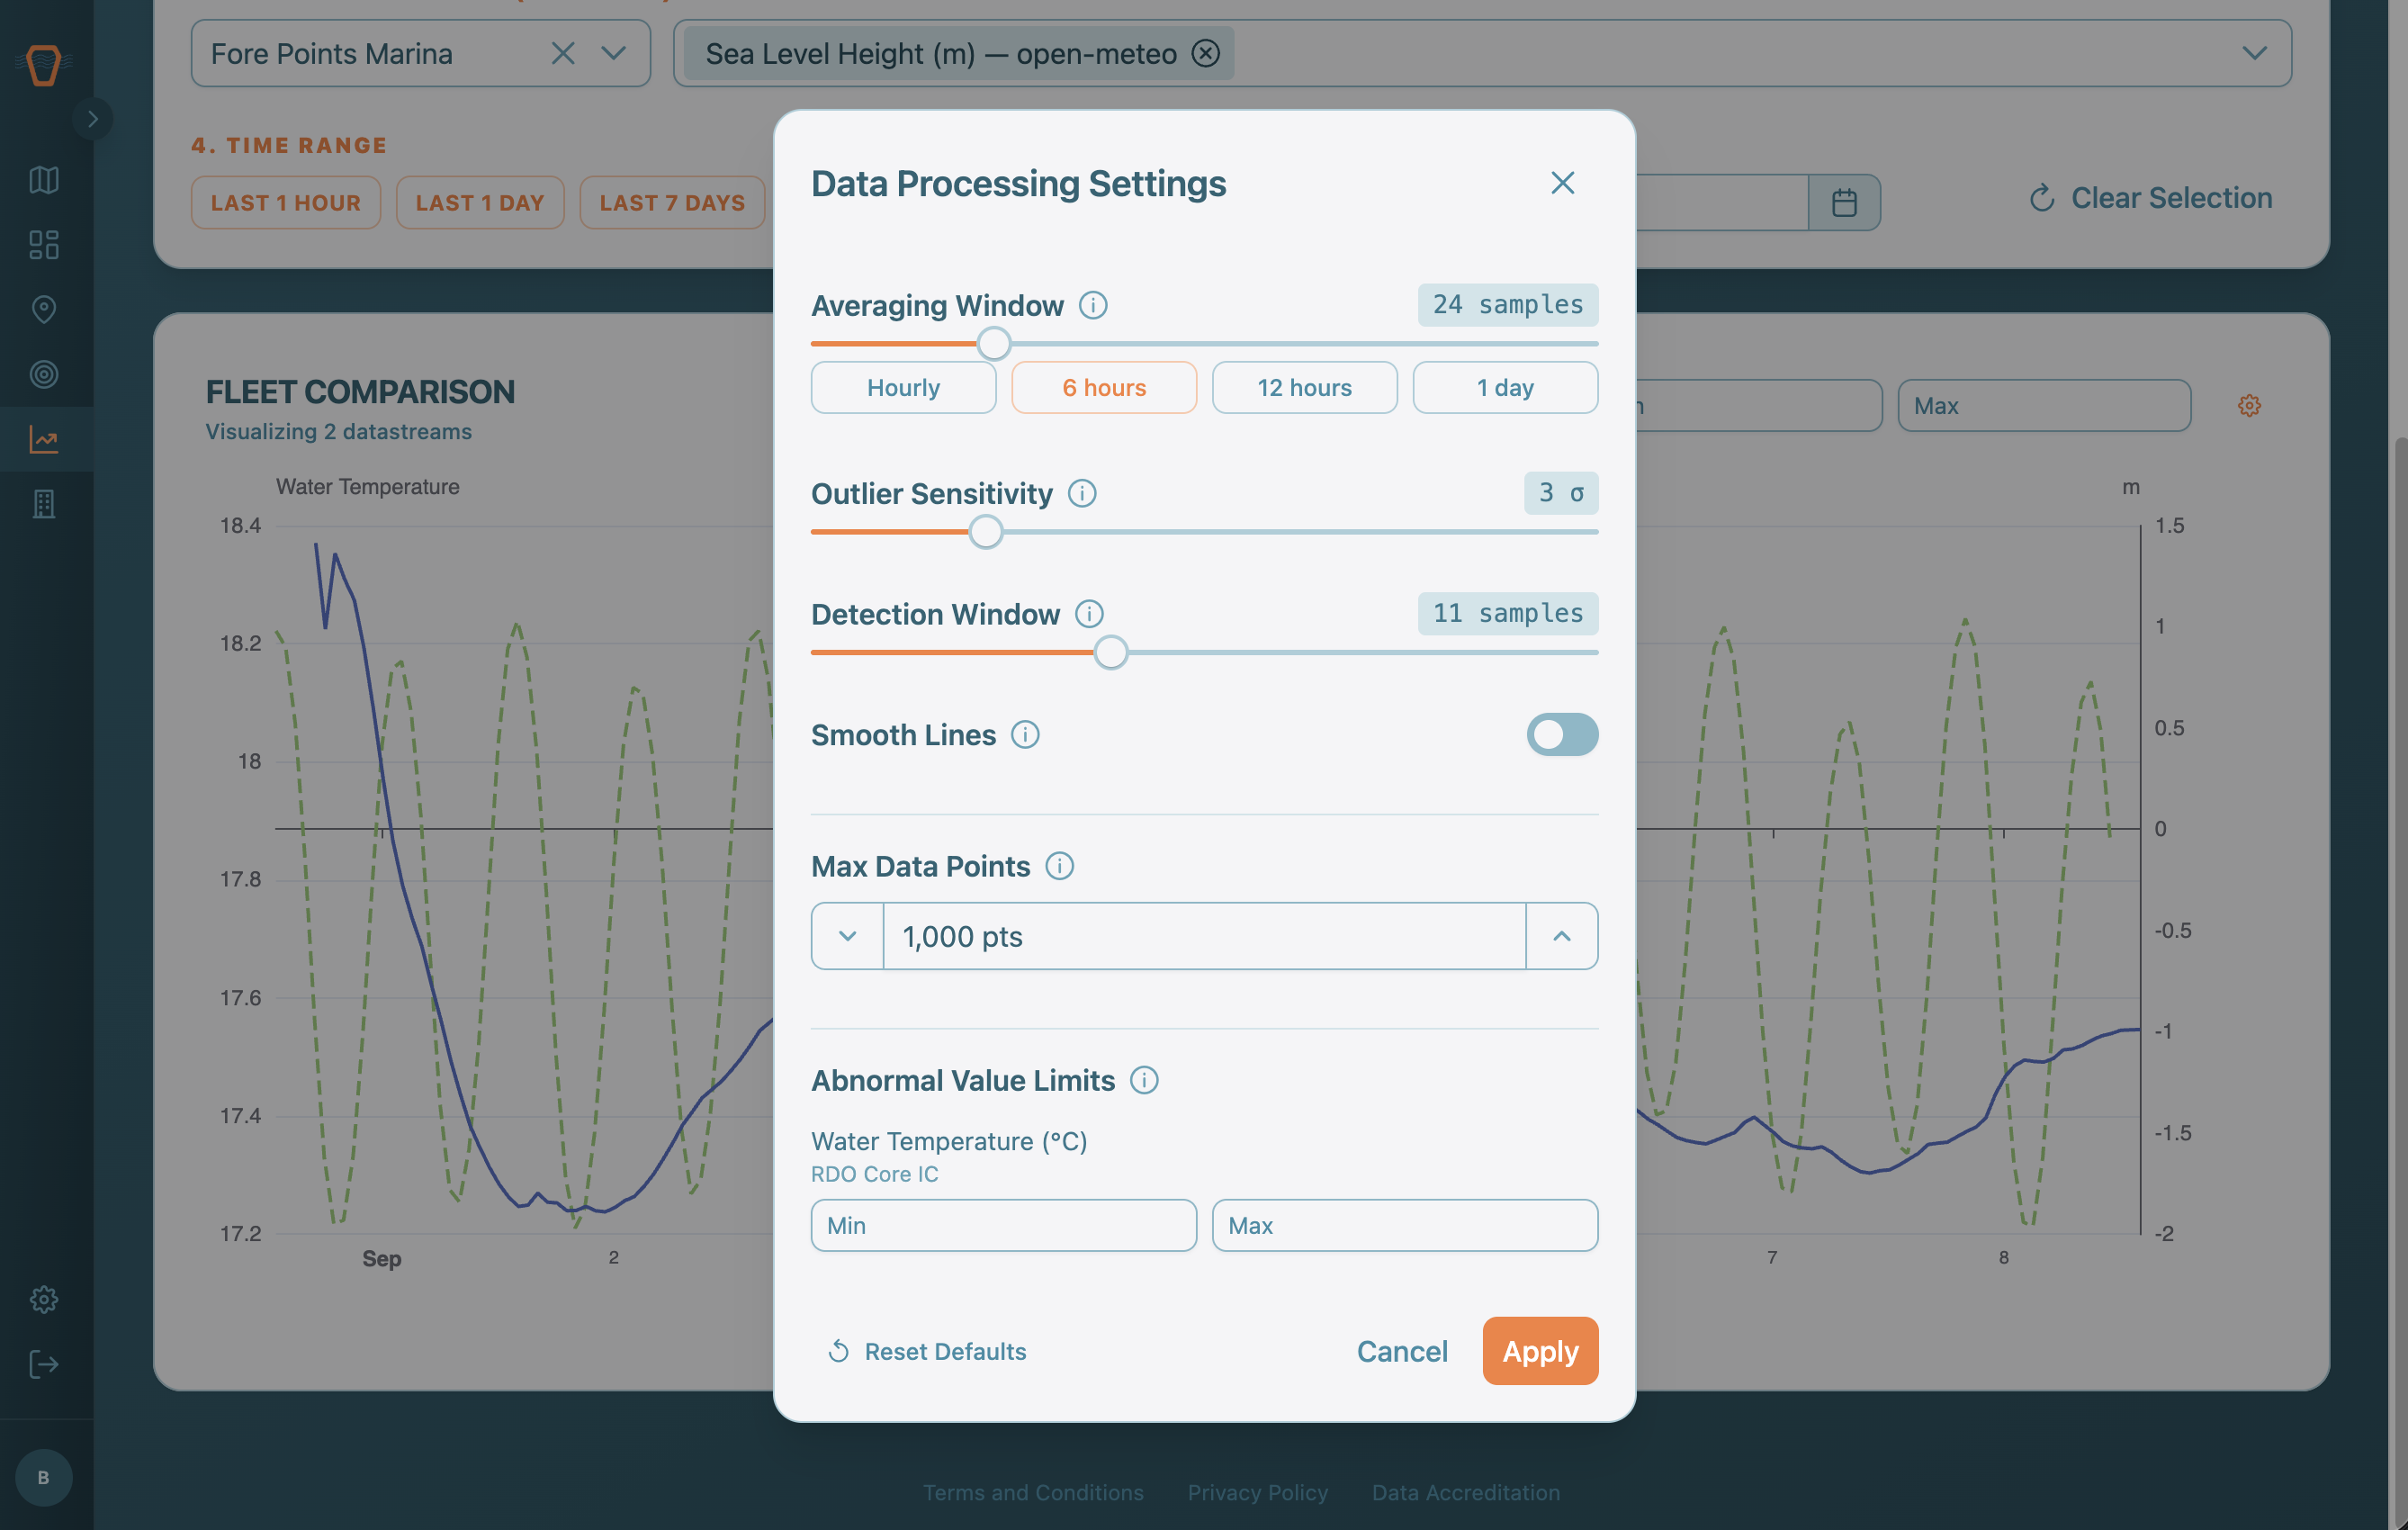
Task: Show Averaging Window info tooltip
Action: pyautogui.click(x=1093, y=305)
